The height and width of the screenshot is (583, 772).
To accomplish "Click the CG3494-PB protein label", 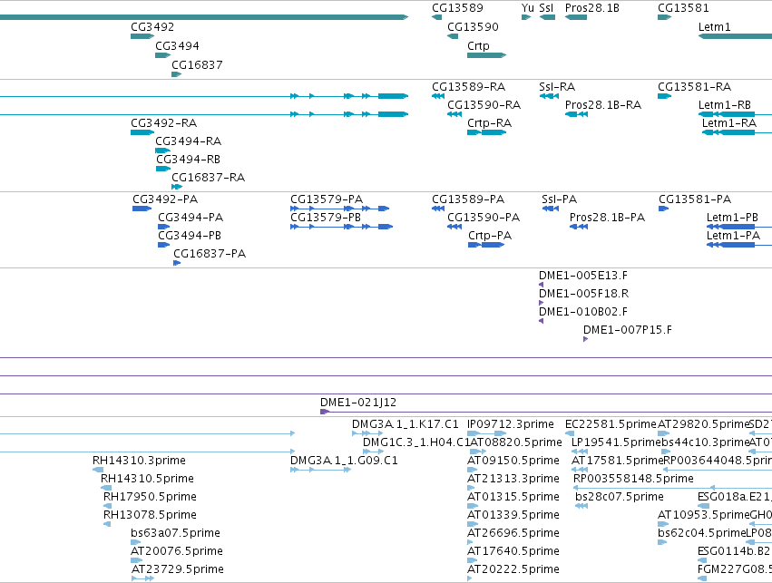I will click(190, 236).
